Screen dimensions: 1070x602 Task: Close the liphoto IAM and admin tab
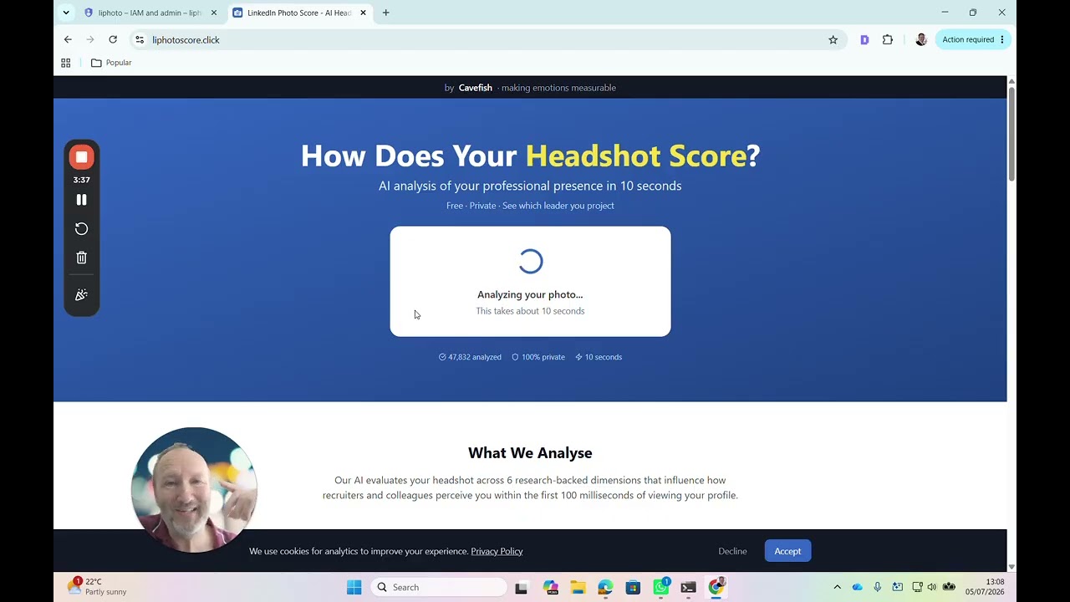213,13
